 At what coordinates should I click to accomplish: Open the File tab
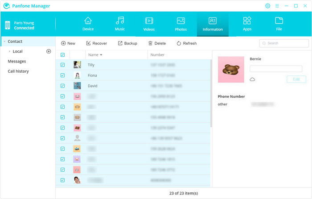[x=279, y=24]
